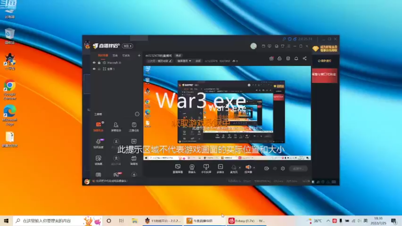The width and height of the screenshot is (402, 226).
Task: Hide the 全屏 1 source layer
Action: click(94, 69)
